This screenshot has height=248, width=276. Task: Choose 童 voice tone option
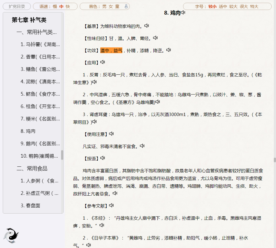tap(117, 6)
